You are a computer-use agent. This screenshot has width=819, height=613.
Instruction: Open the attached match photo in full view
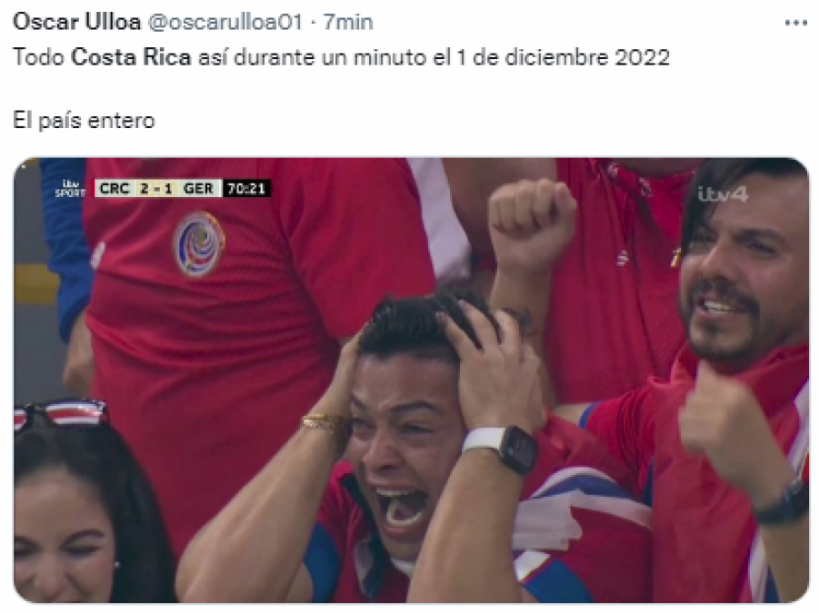click(411, 381)
